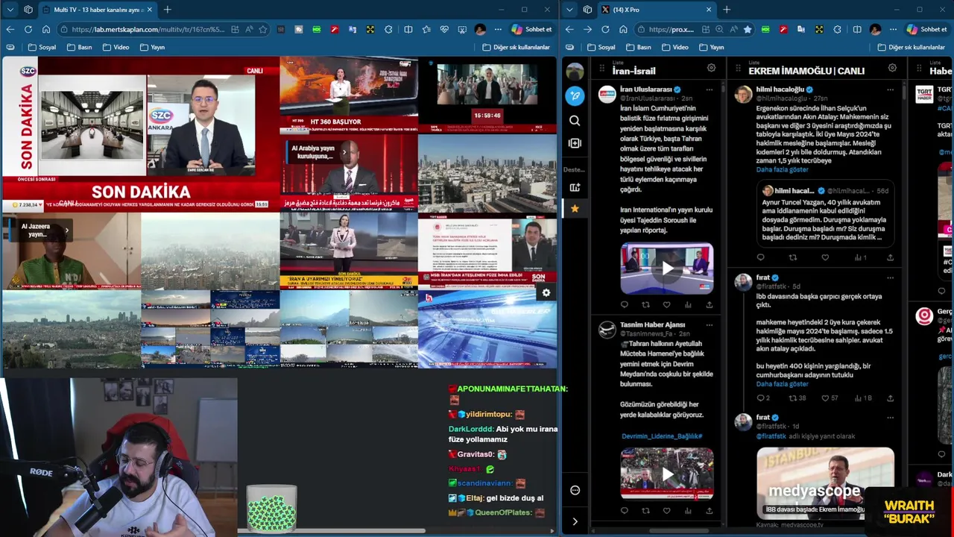This screenshot has height=537, width=954.
Task: Share hilmi hacaloğlu's post
Action: (890, 257)
